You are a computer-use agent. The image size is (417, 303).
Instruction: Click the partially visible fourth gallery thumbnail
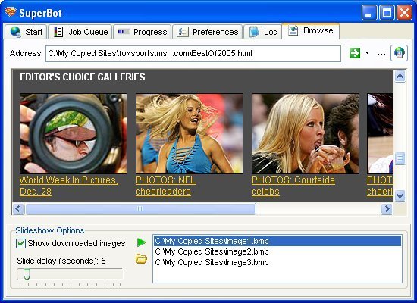click(x=381, y=133)
